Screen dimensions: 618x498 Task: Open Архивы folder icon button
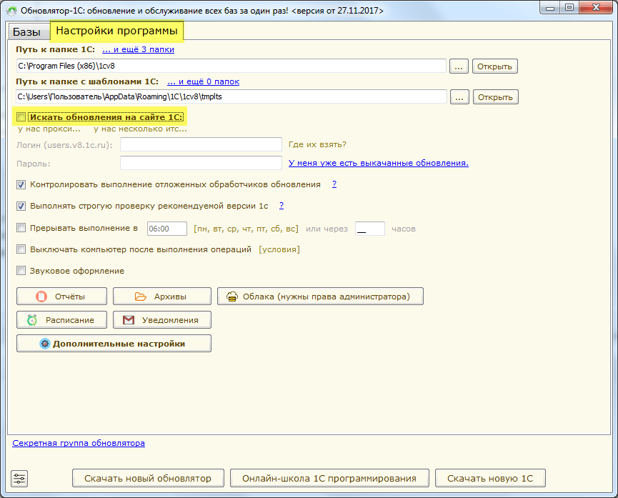[x=161, y=296]
